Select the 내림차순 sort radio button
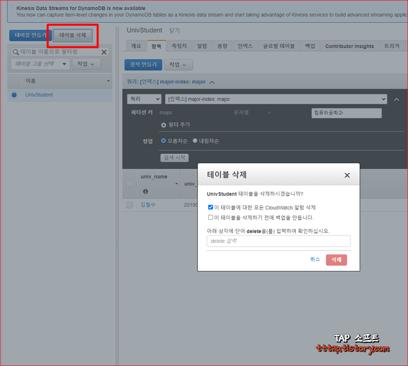 [195, 141]
